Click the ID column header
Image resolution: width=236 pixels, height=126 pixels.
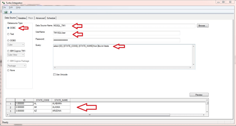coord(24,100)
